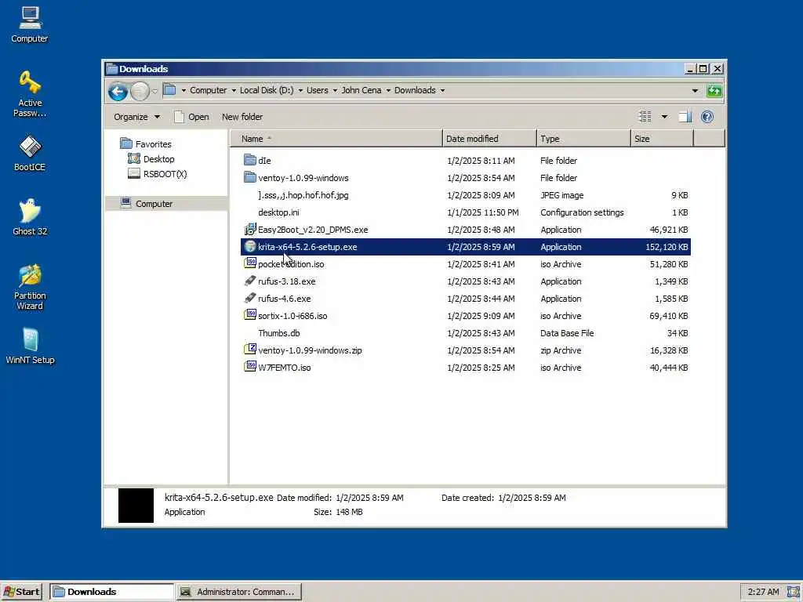Open the Start menu
This screenshot has height=602, width=803.
(x=21, y=592)
